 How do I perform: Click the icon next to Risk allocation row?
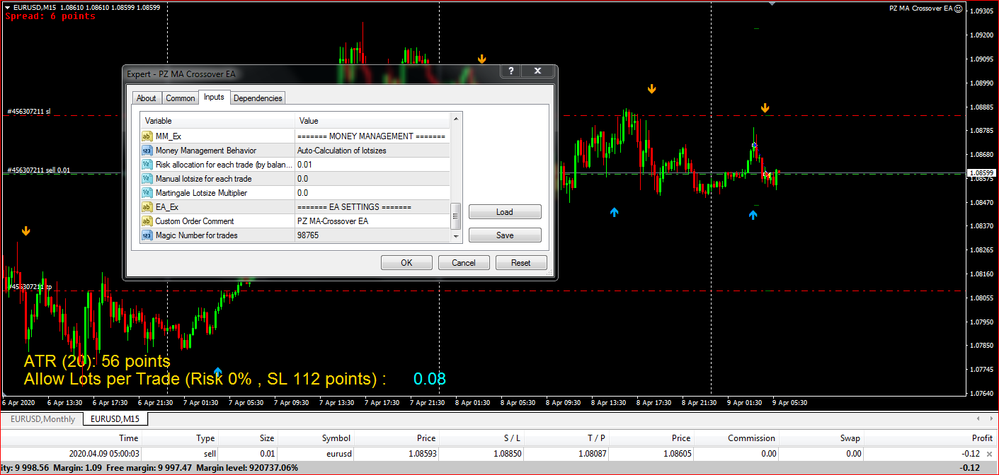147,165
